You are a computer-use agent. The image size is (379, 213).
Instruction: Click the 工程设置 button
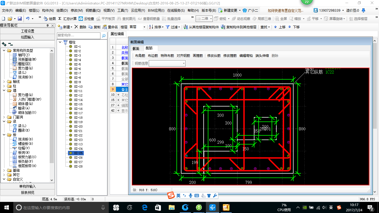tap(27, 31)
